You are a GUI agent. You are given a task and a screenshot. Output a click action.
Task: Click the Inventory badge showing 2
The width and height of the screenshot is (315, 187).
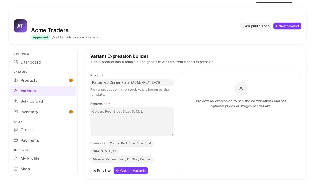tap(71, 112)
